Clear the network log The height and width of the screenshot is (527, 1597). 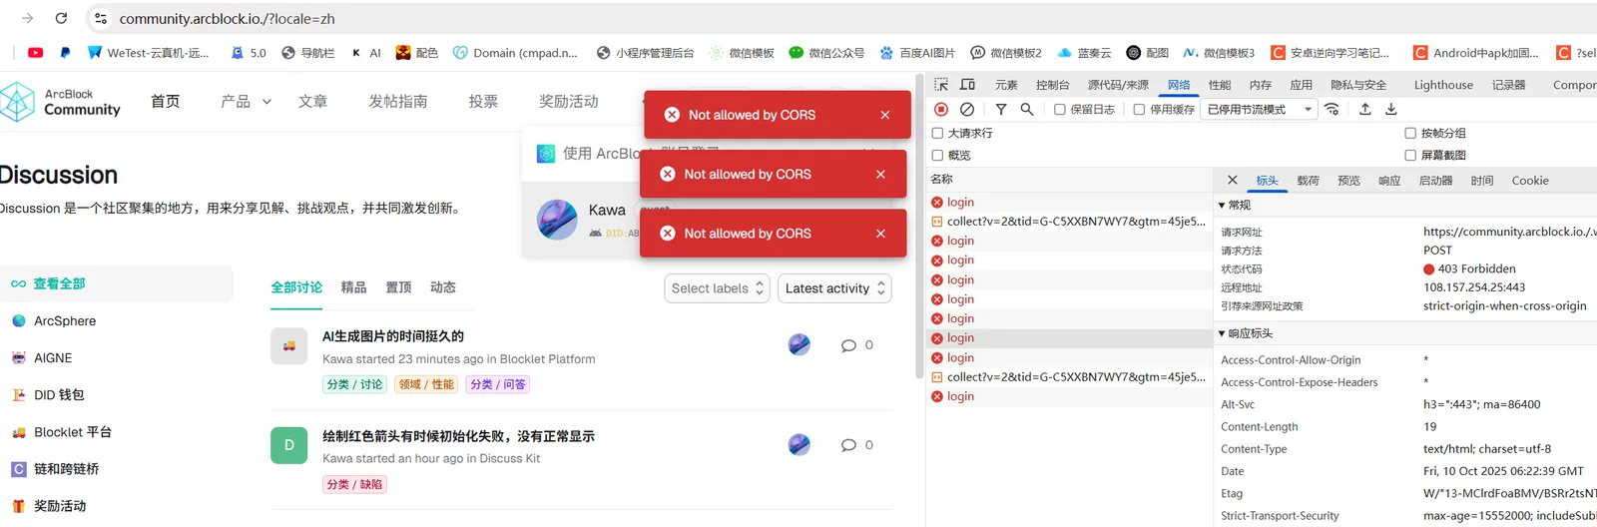pyautogui.click(x=967, y=109)
